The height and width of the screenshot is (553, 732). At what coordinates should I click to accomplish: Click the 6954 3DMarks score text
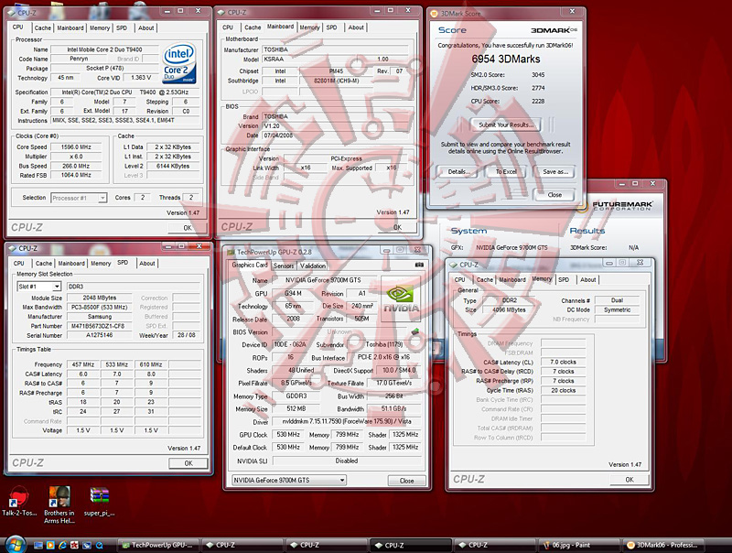point(506,59)
